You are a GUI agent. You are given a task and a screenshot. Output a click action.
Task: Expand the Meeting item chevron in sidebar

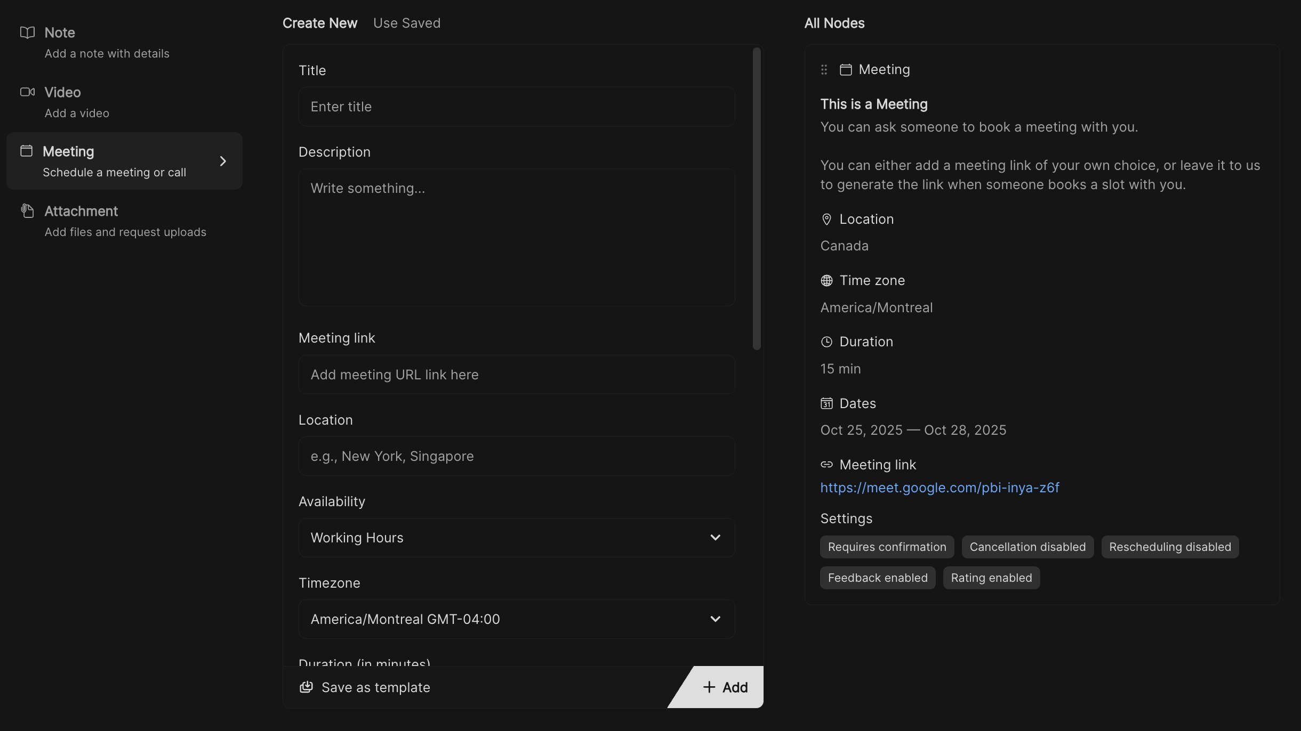coord(223,161)
